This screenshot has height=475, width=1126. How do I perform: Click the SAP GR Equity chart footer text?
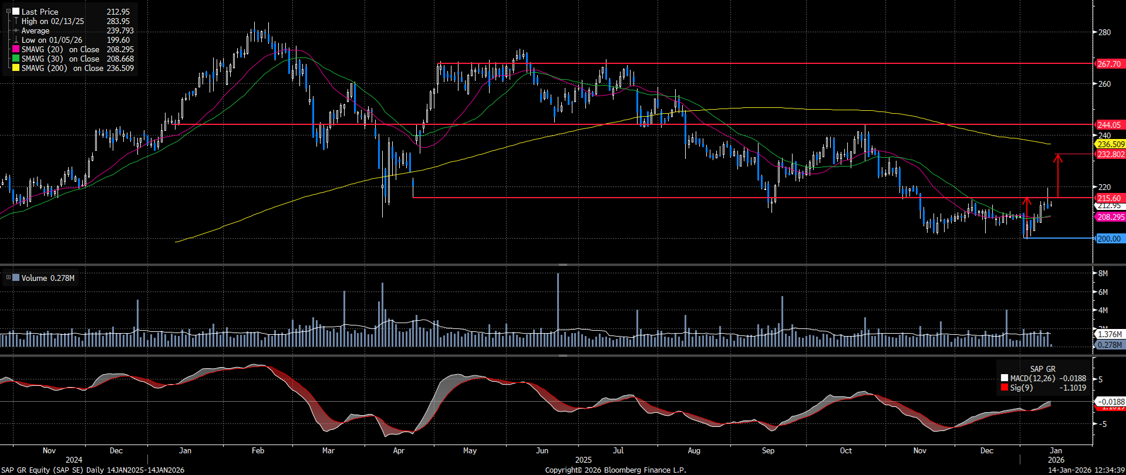(x=92, y=470)
